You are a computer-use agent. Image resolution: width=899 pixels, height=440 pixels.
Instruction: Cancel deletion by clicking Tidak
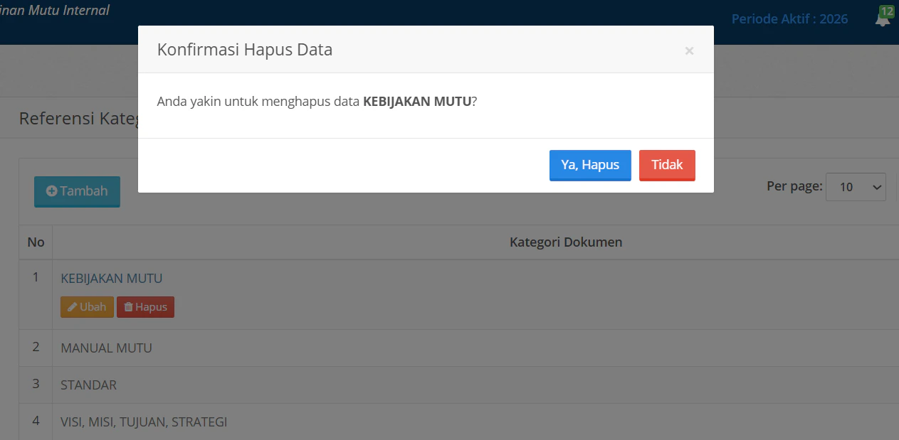(x=667, y=164)
